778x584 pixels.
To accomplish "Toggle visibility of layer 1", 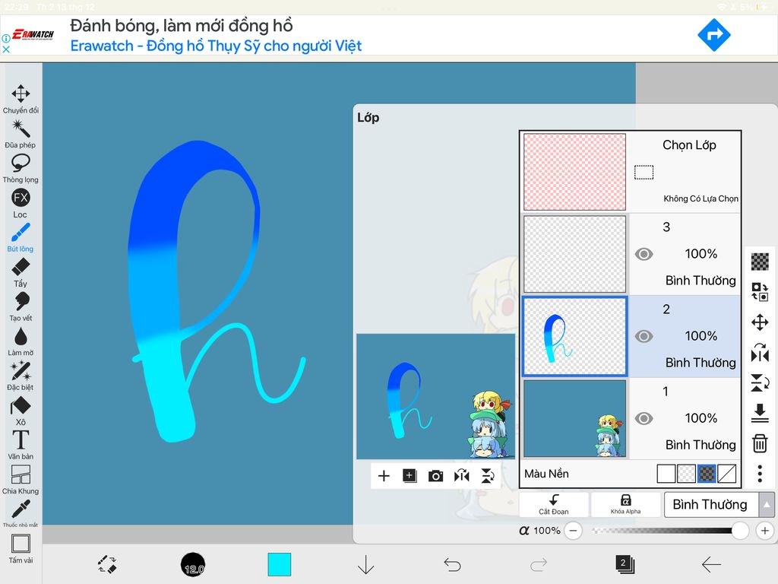I will click(x=644, y=419).
